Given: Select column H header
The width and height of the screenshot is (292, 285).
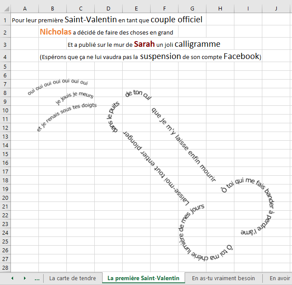Looking at the screenshot, I should pyautogui.click(x=220, y=9).
